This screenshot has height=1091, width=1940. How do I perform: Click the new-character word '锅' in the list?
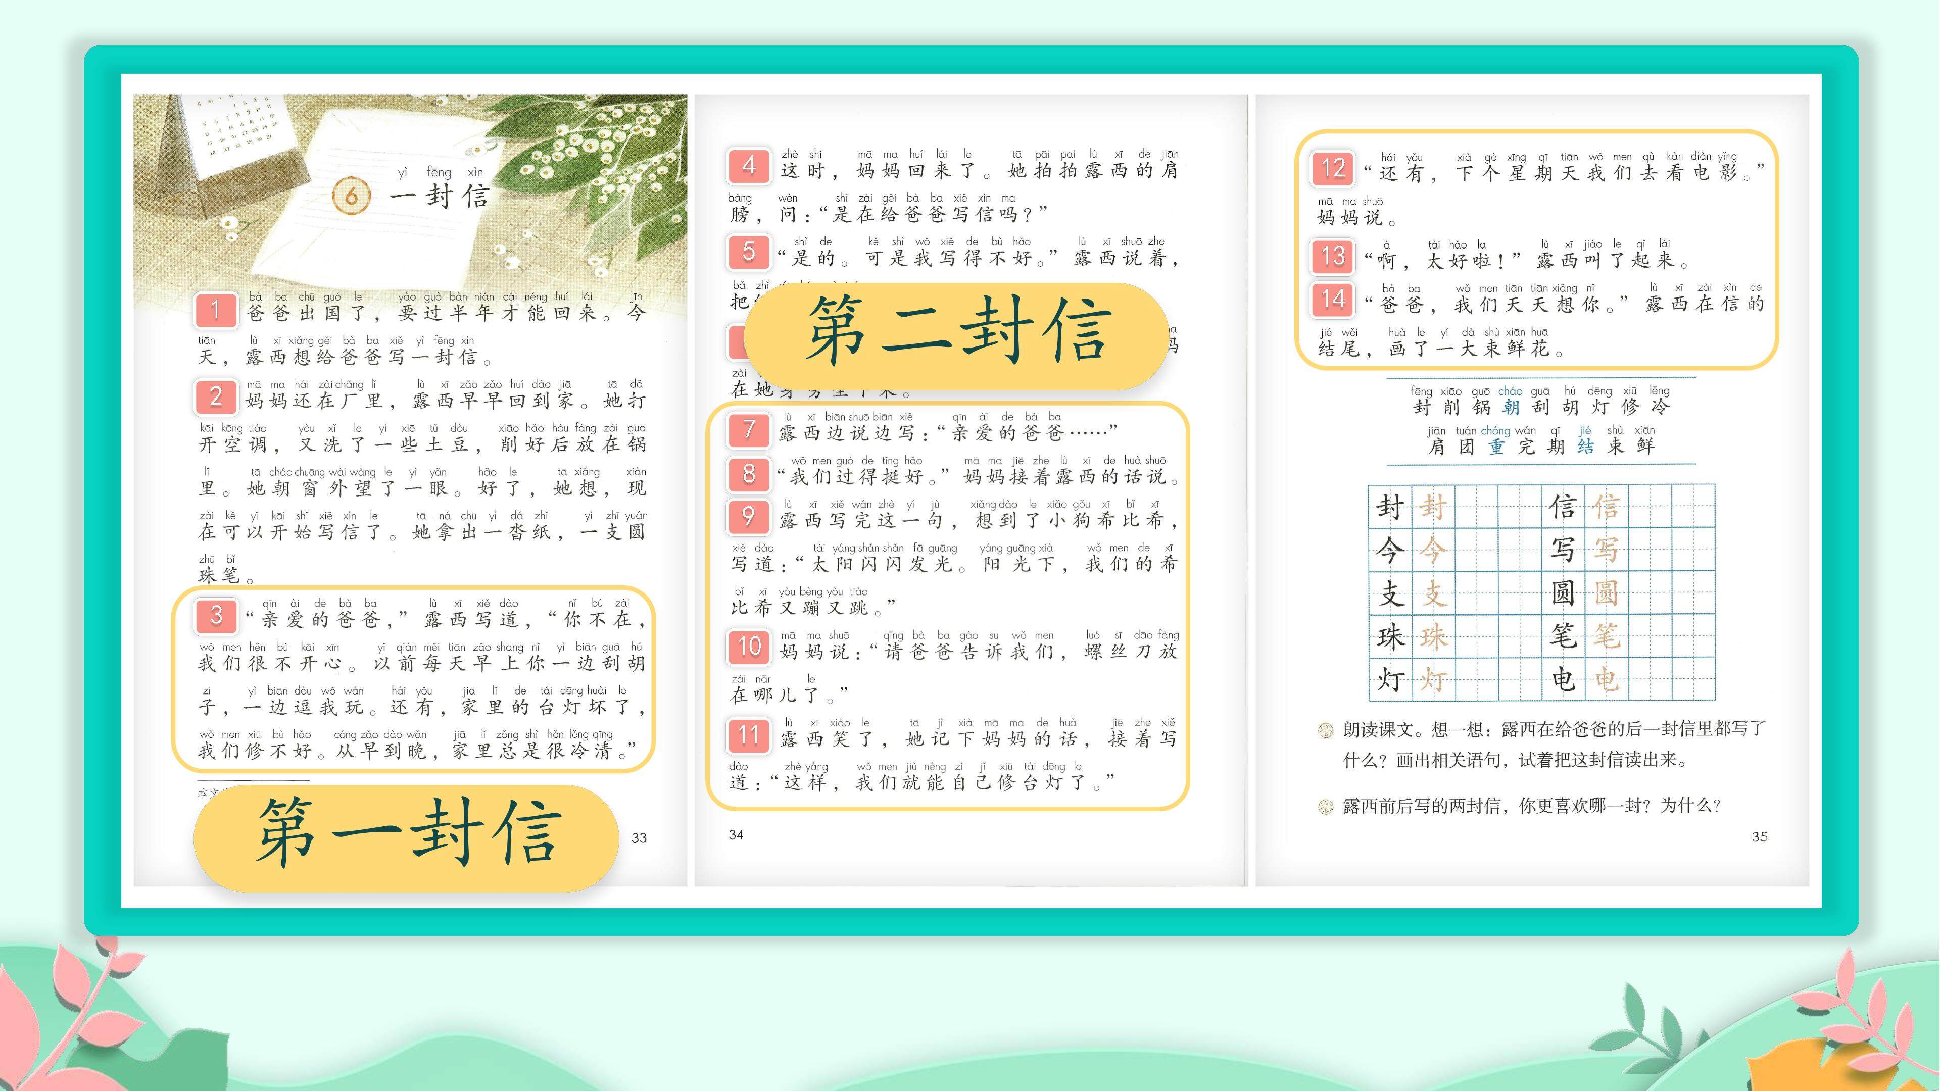(1481, 407)
